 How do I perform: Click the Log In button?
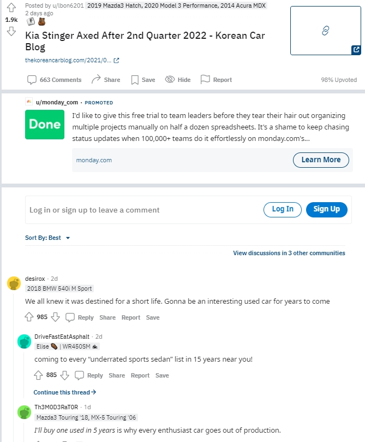tap(283, 209)
